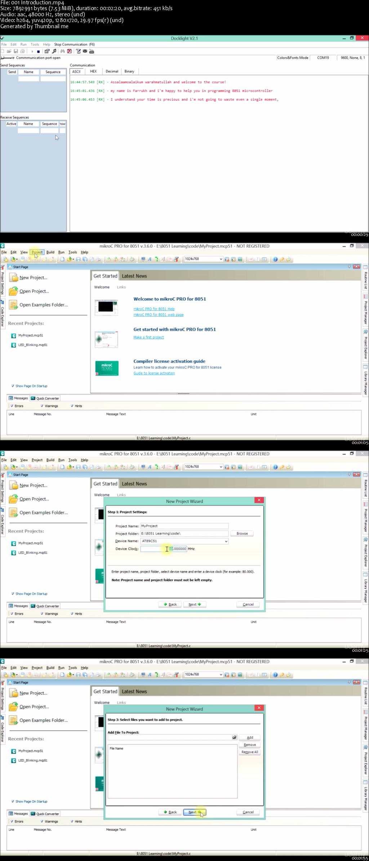
Task: Close the Start Page panel in the mikroC window without a wizard
Action: pos(356,267)
